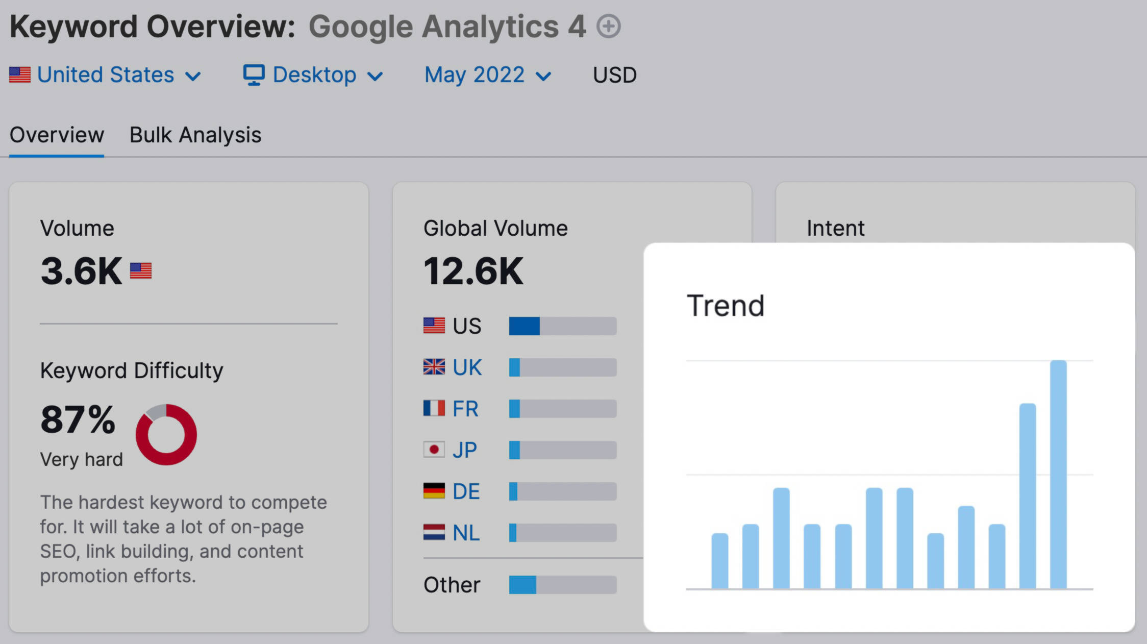1147x644 pixels.
Task: Click the Keyword Difficulty donut gauge
Action: (x=165, y=435)
